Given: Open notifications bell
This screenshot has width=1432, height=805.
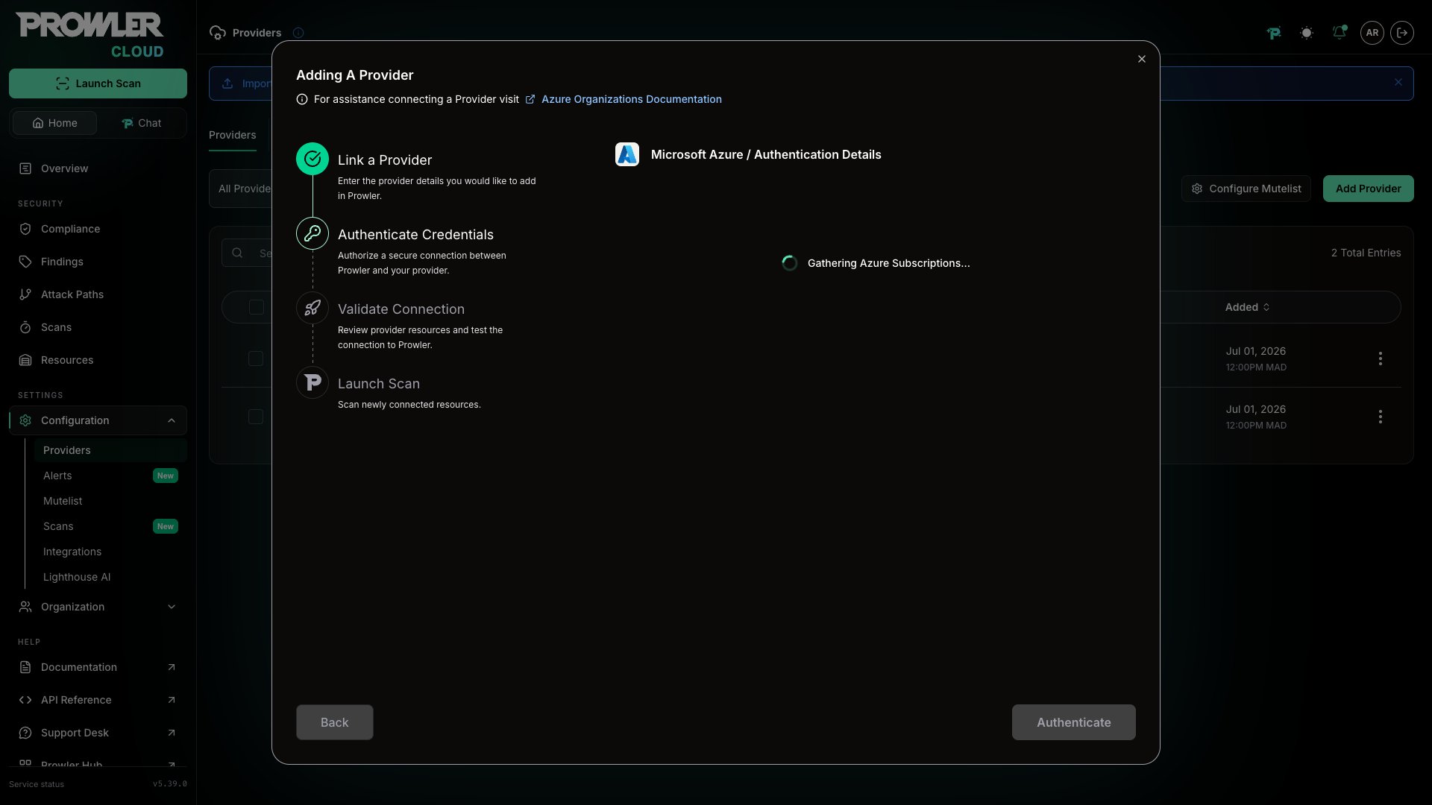Looking at the screenshot, I should click(x=1340, y=33).
